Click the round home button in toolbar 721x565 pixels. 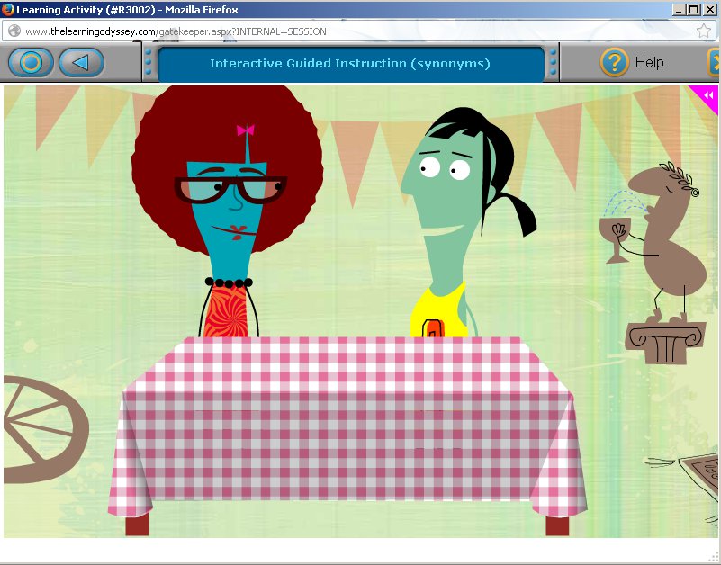tap(31, 62)
